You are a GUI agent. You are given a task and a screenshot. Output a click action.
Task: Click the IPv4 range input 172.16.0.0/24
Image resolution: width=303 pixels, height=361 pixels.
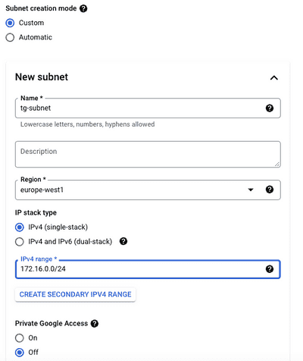[148, 269]
